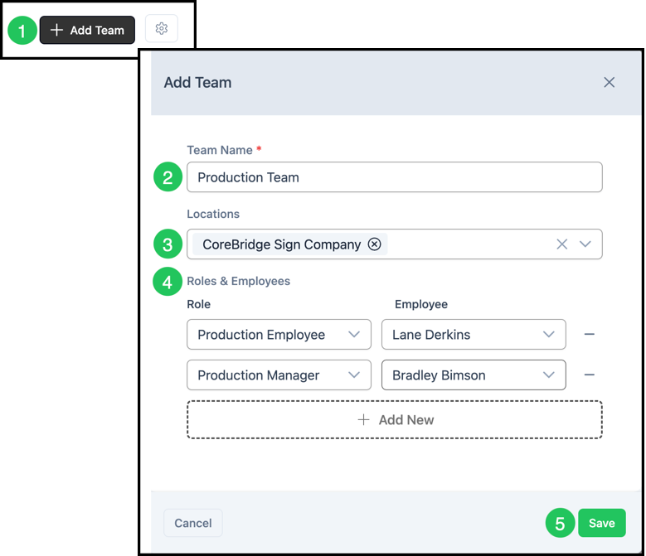The image size is (646, 556).
Task: Open the gear settings icon
Action: click(x=162, y=28)
